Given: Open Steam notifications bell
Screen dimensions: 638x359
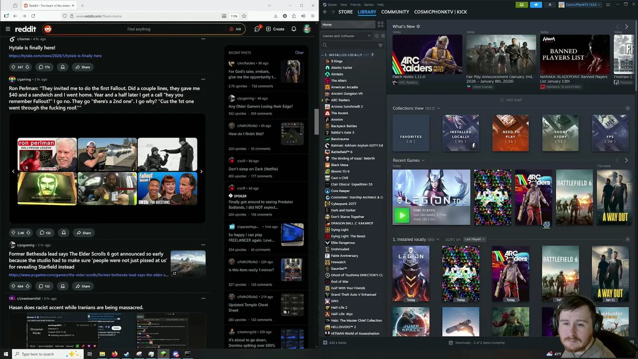Looking at the screenshot, I should coord(550,4).
